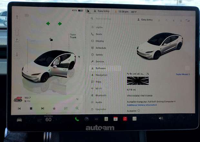Viewport: 200px width, 142px height.
Task: Tap the 60 climate temperature
Action: 48,119
